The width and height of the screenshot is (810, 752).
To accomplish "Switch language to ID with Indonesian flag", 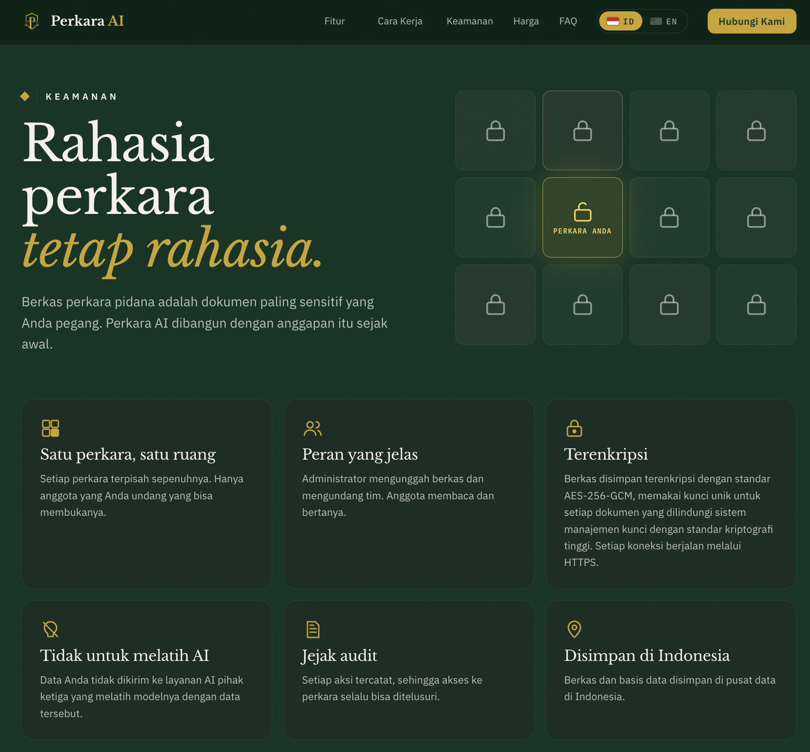I will click(x=621, y=21).
